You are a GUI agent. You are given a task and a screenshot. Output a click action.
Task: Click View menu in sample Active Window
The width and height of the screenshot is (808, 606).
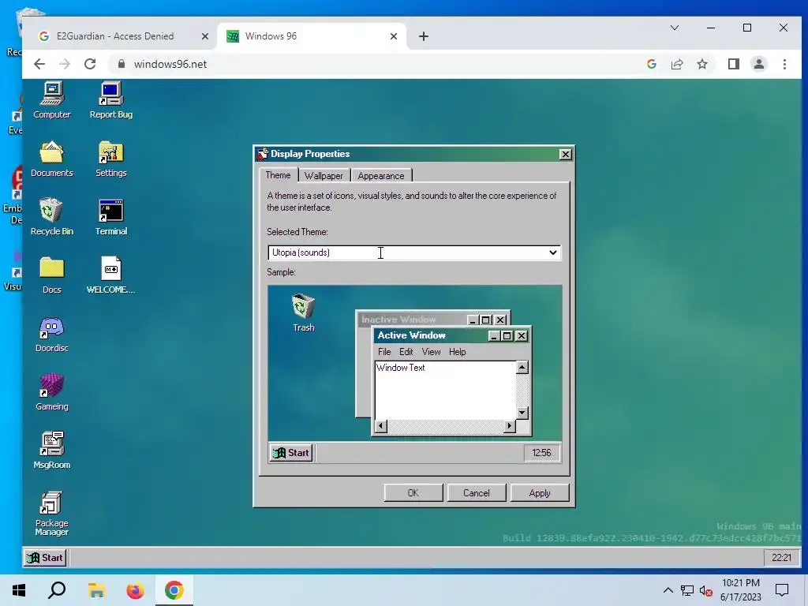click(x=432, y=352)
